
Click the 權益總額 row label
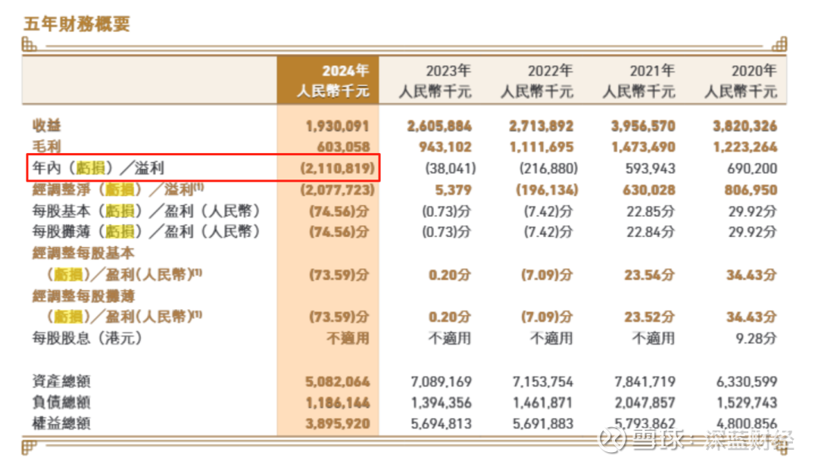pyautogui.click(x=61, y=423)
